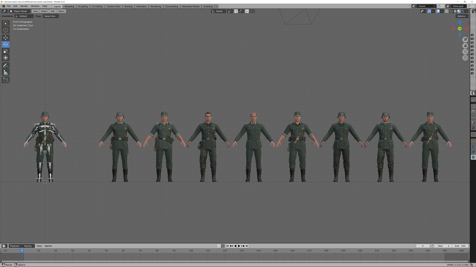The image size is (476, 267).
Task: Click the timeline Marker menu
Action: [49, 246]
